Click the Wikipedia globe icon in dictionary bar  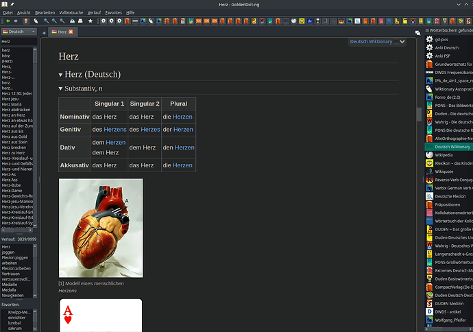click(x=294, y=21)
